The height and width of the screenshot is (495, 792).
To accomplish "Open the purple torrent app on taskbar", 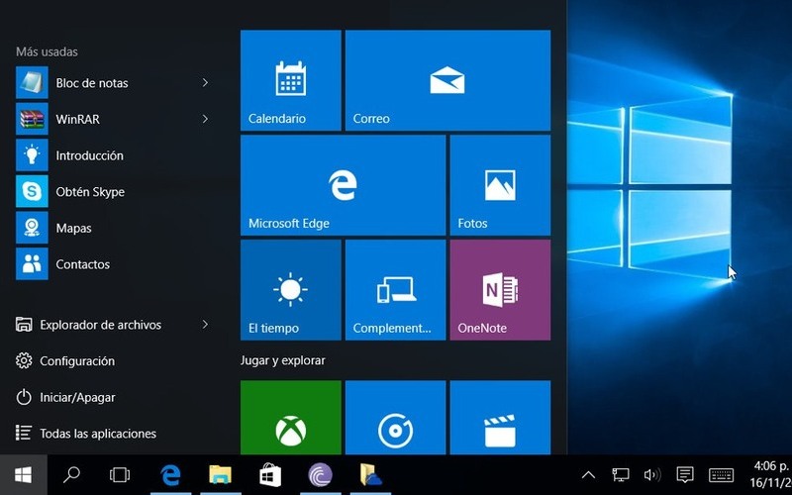I will [x=320, y=475].
